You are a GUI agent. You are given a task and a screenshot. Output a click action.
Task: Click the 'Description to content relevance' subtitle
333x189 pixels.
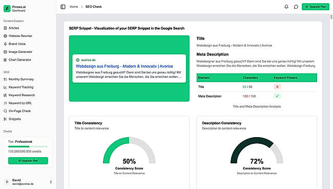point(224,128)
